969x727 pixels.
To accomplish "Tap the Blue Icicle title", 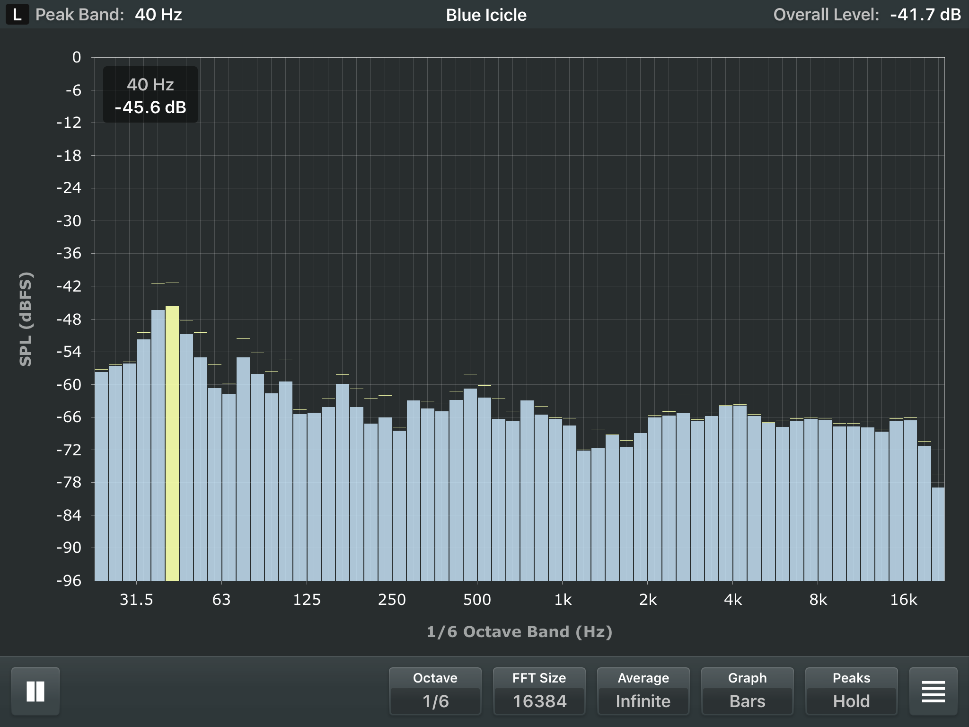I will (486, 15).
